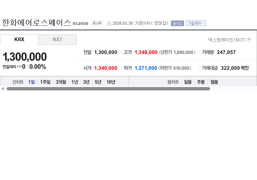Click the 거래량 value 247,057
Image resolution: width=257 pixels, height=180 pixels.
(226, 52)
